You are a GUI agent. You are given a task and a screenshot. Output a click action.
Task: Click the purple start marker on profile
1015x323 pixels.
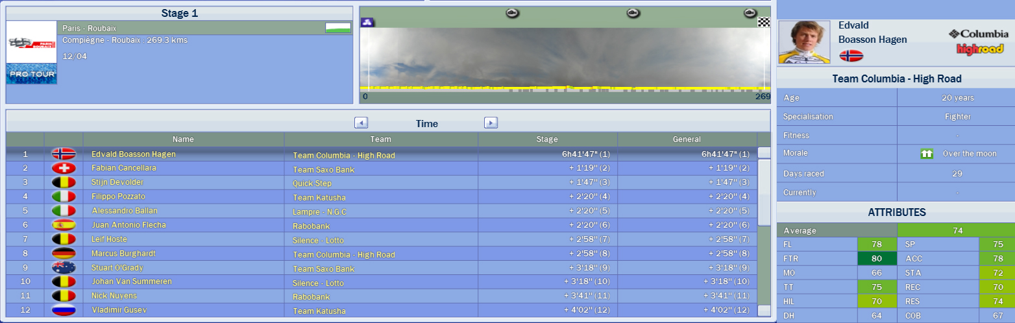(367, 22)
